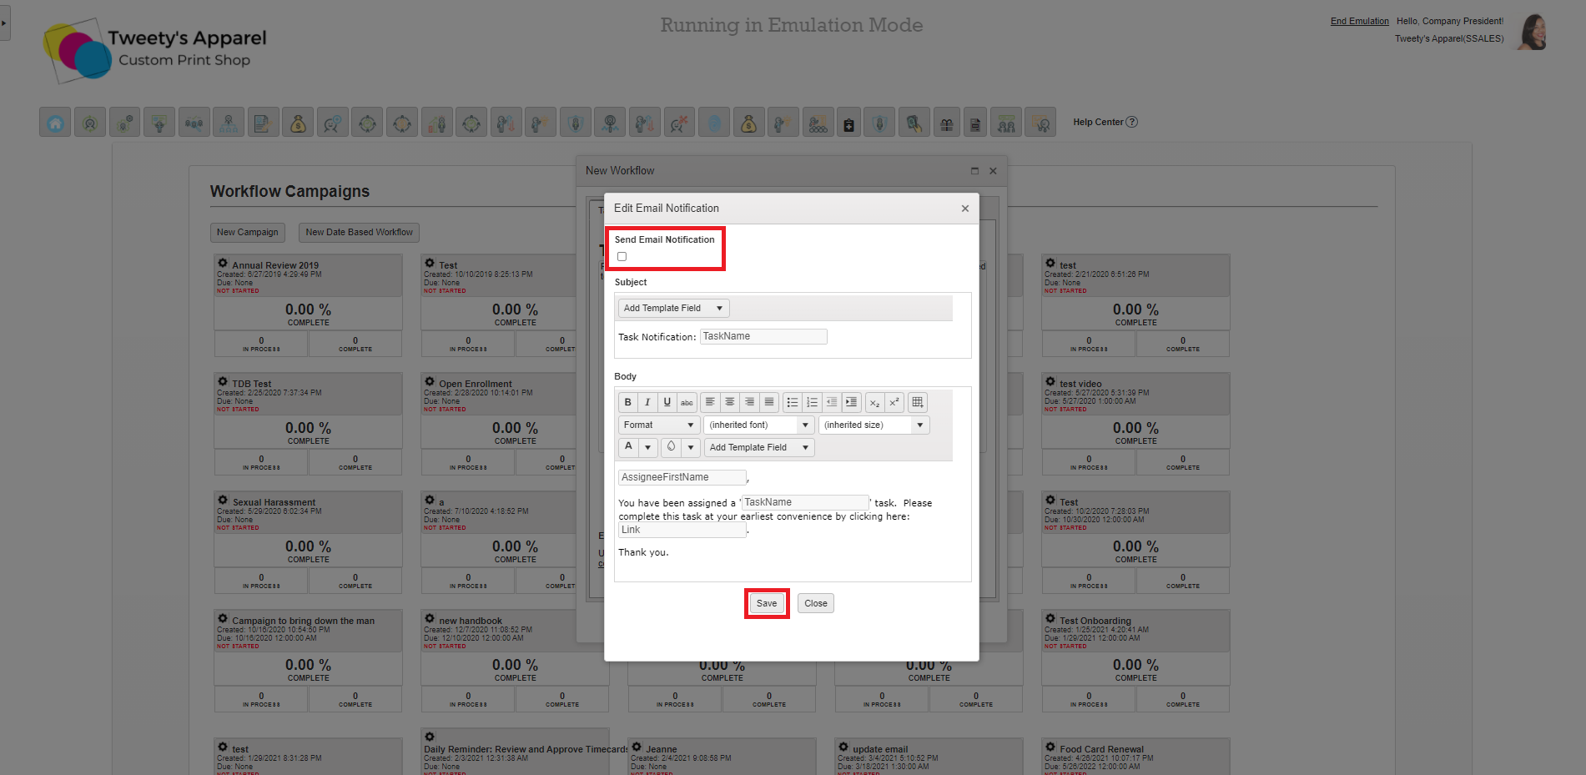1586x775 pixels.
Task: Expand the font color picker arrow
Action: click(648, 447)
